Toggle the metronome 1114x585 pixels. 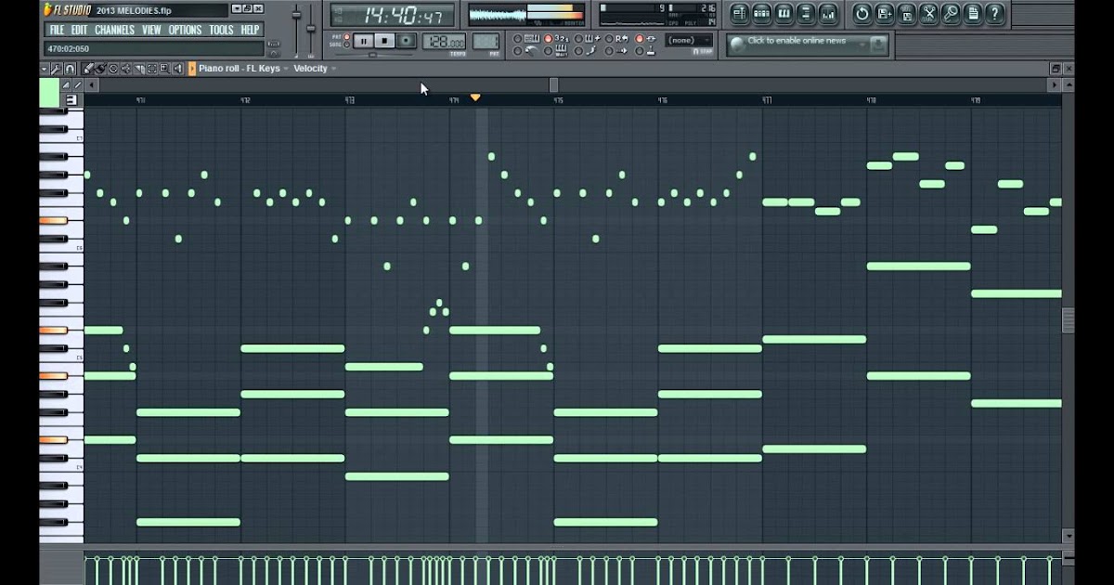[x=526, y=51]
